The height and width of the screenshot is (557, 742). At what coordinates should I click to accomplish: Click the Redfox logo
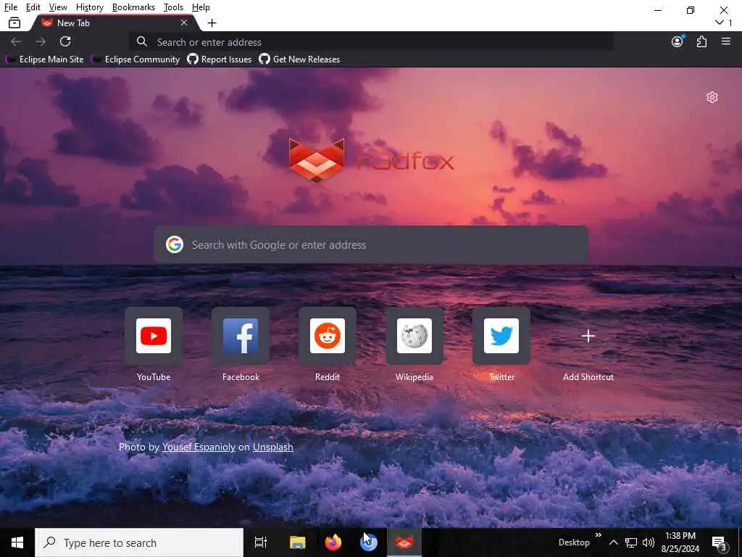point(371,160)
